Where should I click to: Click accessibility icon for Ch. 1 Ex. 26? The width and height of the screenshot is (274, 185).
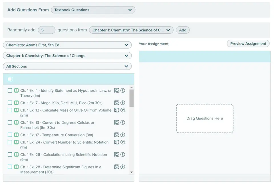123,154
